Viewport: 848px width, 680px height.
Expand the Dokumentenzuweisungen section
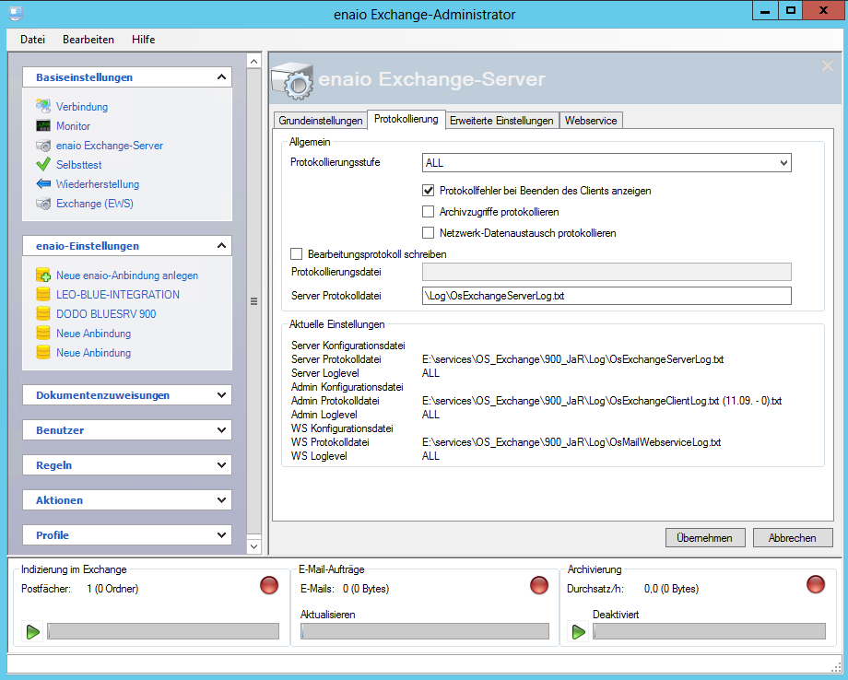coord(221,395)
